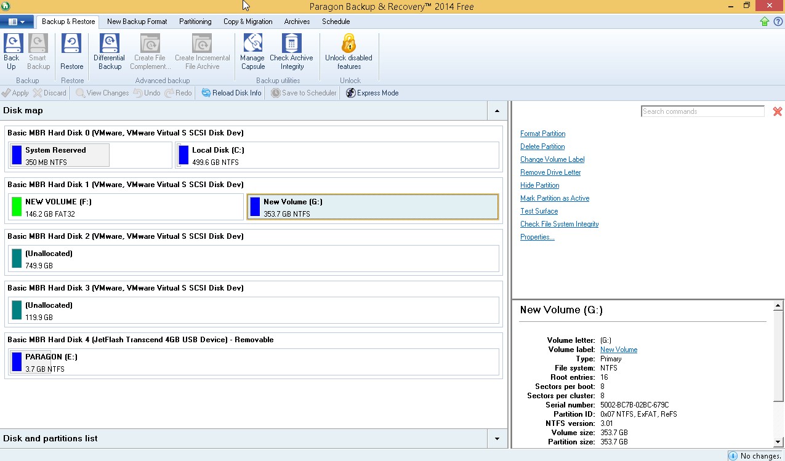This screenshot has width=785, height=461.
Task: Click the Search commands input field
Action: [702, 111]
